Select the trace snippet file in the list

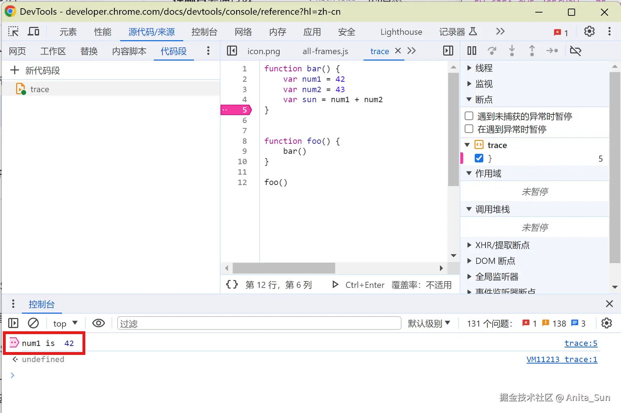[111, 89]
